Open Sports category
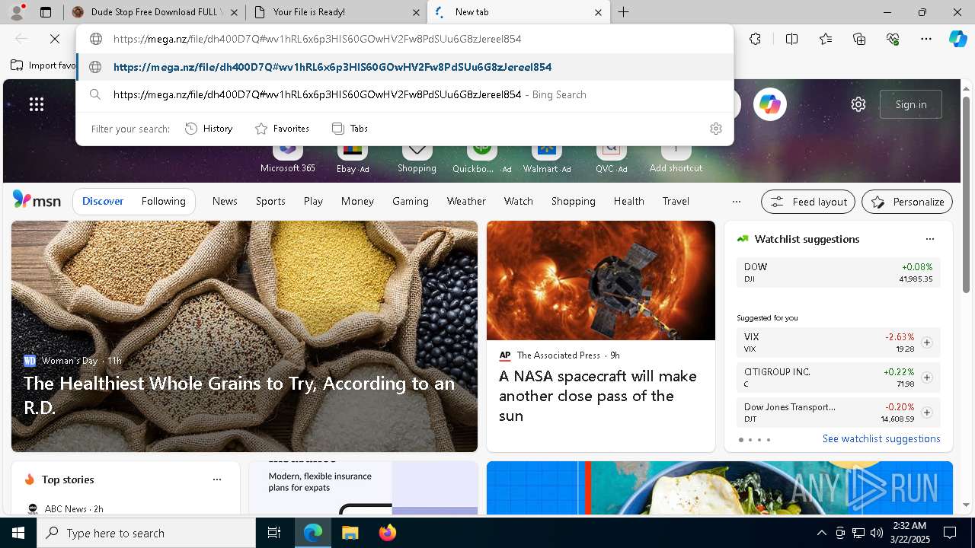Screen dimensions: 975x548 click(x=270, y=201)
